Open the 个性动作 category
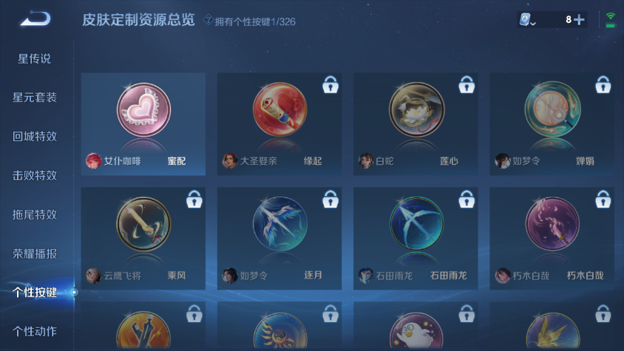Image resolution: width=624 pixels, height=351 pixels. point(35,332)
